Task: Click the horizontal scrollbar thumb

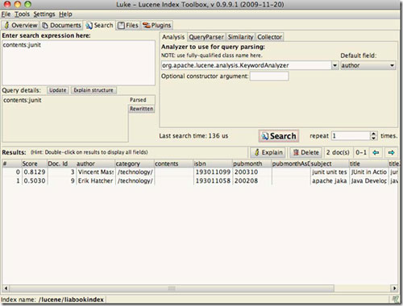Action: pos(172,288)
